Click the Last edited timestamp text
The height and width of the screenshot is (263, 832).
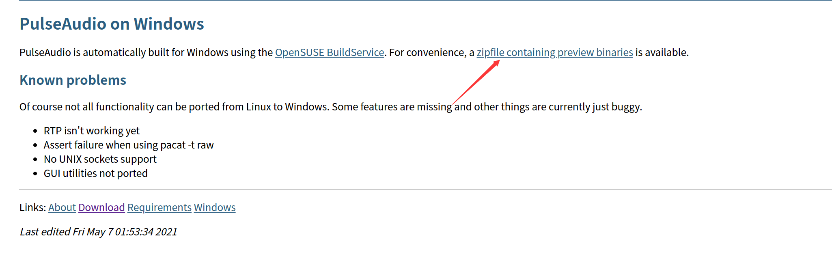(98, 232)
